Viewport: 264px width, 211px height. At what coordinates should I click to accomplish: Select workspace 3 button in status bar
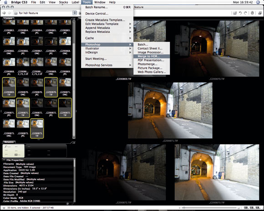click(258, 208)
